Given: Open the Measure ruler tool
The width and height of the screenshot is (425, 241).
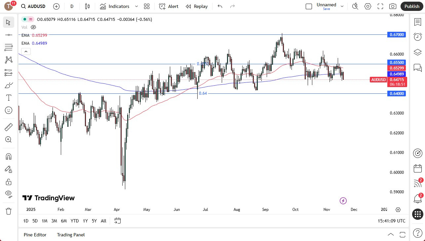Looking at the screenshot, I should 9,127.
